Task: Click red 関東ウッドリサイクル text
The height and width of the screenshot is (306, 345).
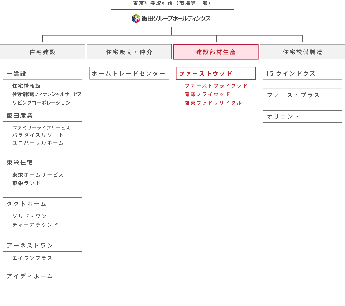Action: point(213,103)
